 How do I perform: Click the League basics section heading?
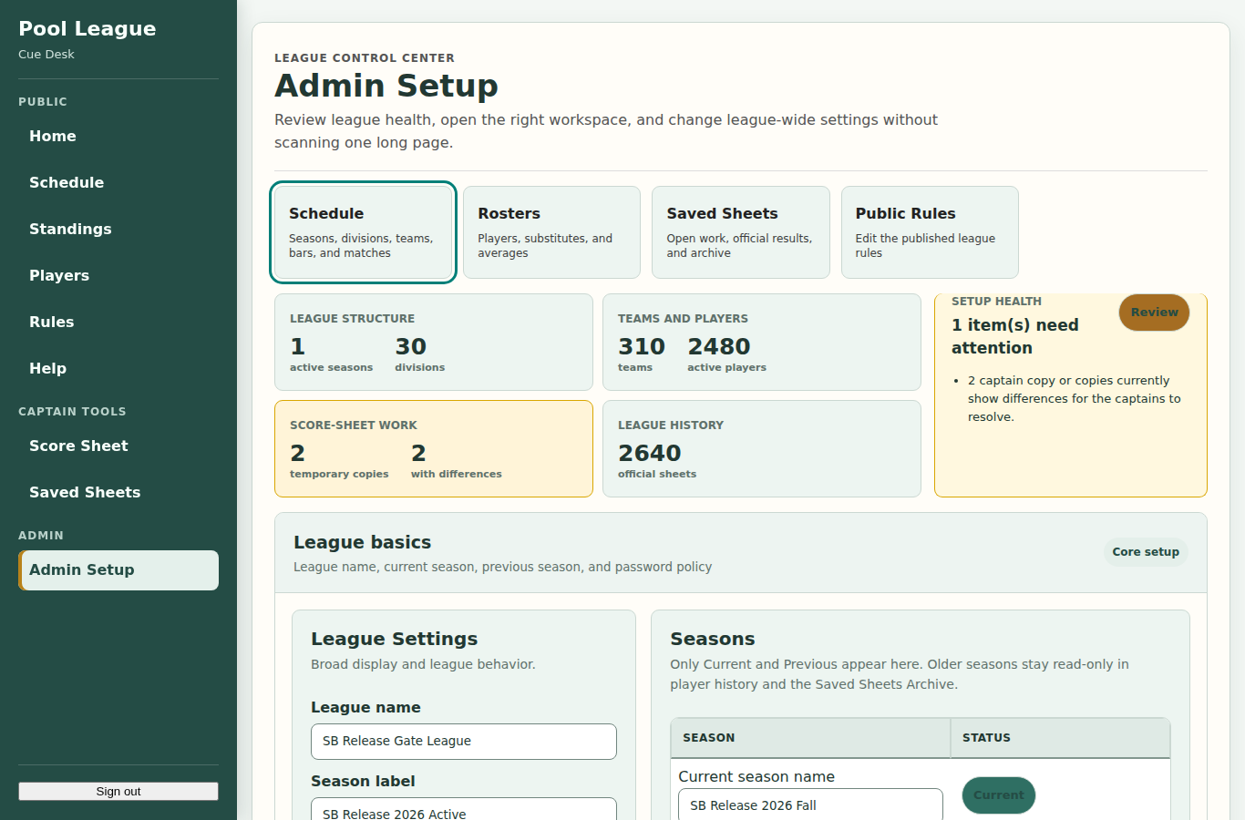pyautogui.click(x=362, y=542)
